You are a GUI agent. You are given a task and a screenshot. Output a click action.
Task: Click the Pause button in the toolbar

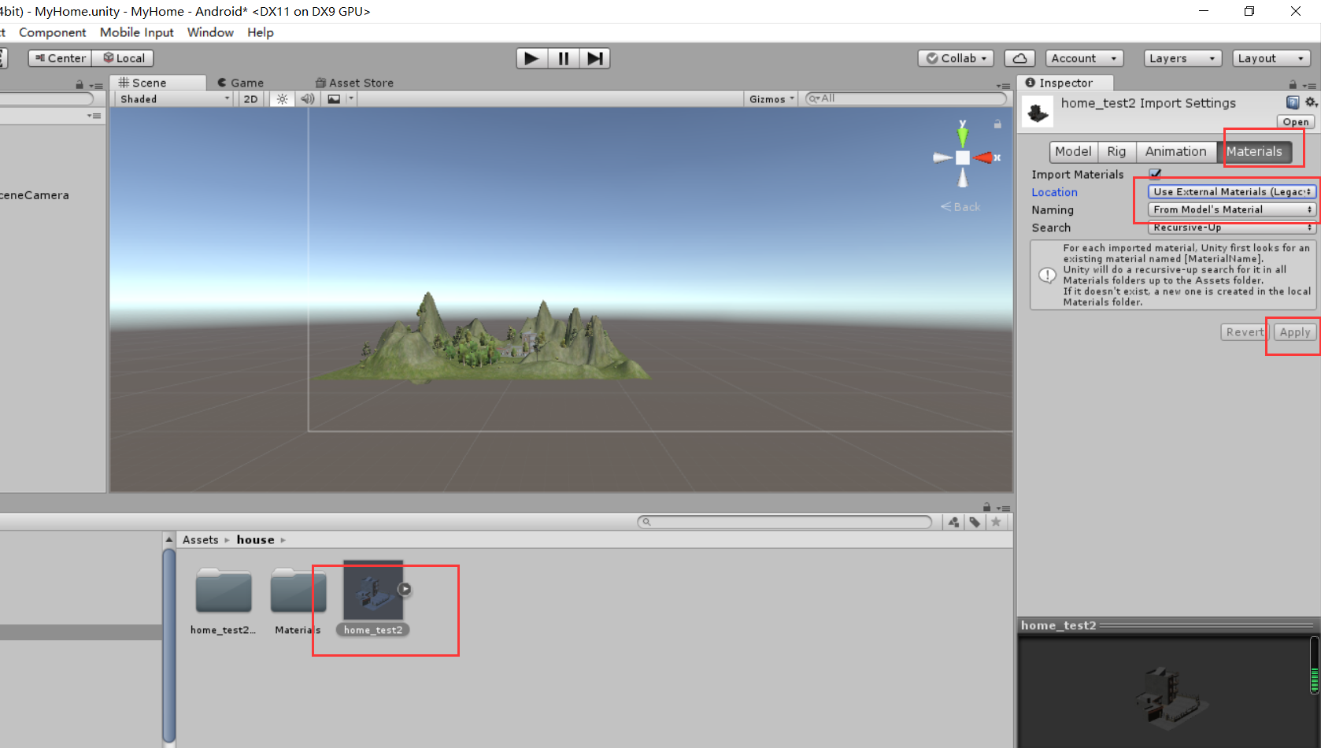click(x=563, y=57)
